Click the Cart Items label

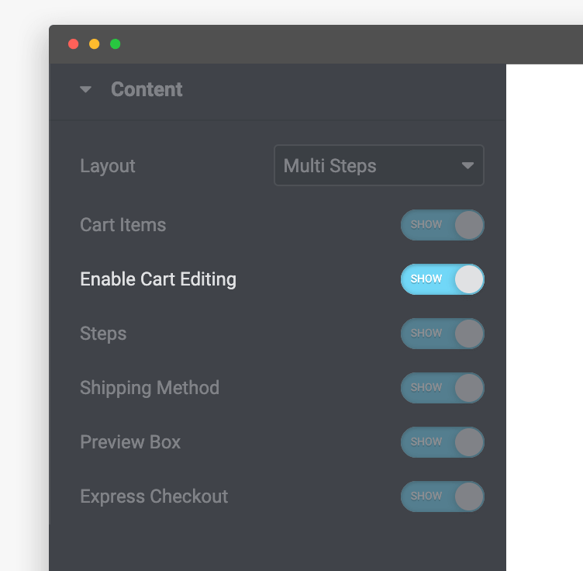123,225
